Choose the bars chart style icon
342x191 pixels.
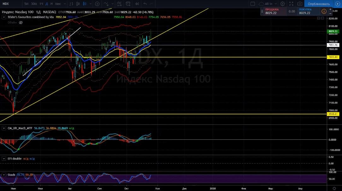point(71,4)
